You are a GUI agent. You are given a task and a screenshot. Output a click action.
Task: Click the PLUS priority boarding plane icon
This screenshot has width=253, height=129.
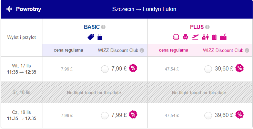point(195,37)
